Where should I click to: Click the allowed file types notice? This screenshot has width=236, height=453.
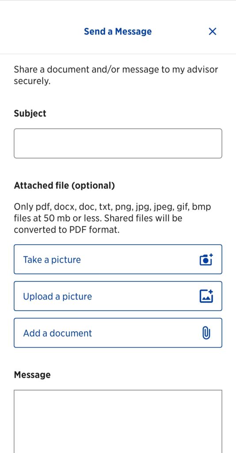click(x=113, y=218)
